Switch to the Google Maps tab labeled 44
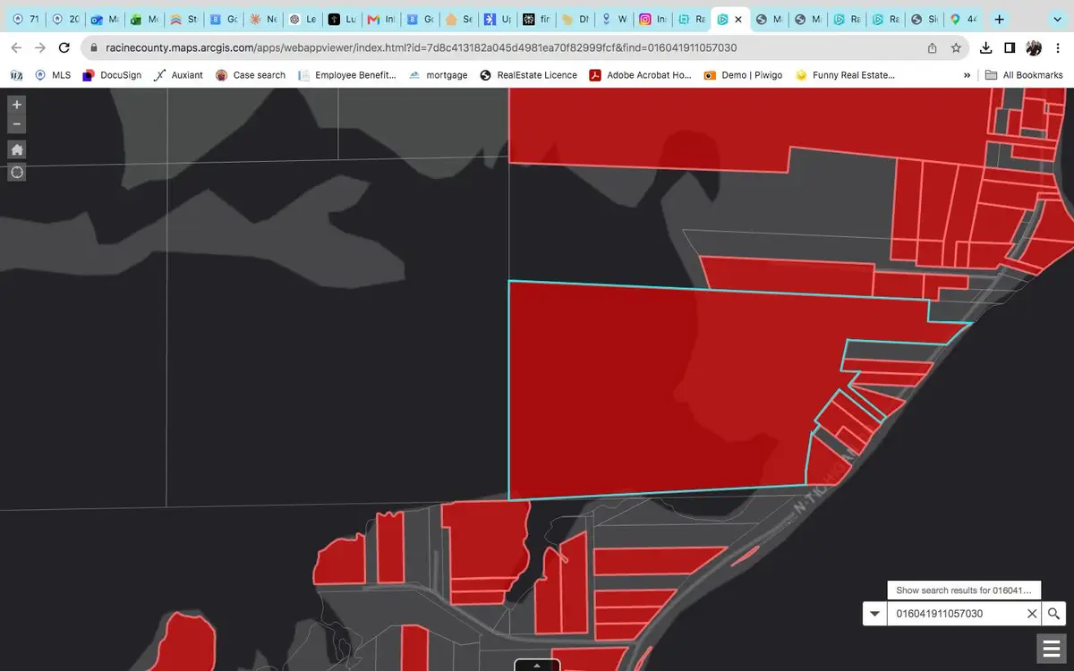This screenshot has height=671, width=1074. 963,19
